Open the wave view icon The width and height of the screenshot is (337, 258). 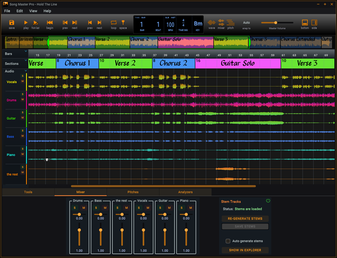coord(212,23)
